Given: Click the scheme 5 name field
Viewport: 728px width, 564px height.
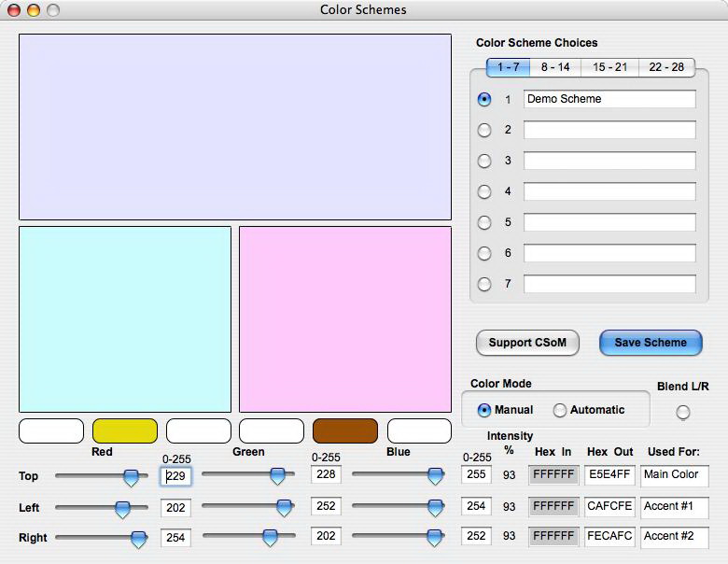Looking at the screenshot, I should [x=609, y=222].
